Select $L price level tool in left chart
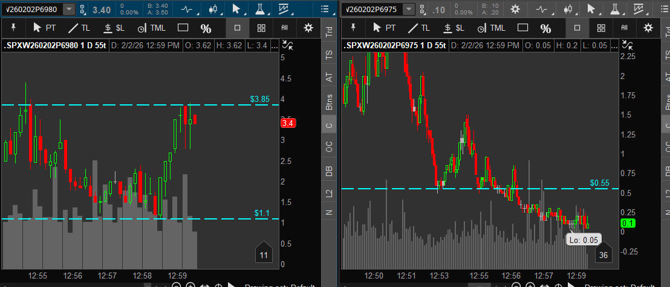670x287 pixels. pyautogui.click(x=114, y=28)
